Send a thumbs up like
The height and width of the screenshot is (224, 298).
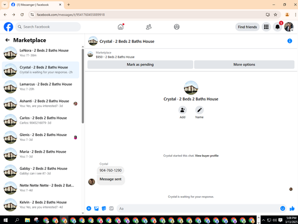point(292,209)
